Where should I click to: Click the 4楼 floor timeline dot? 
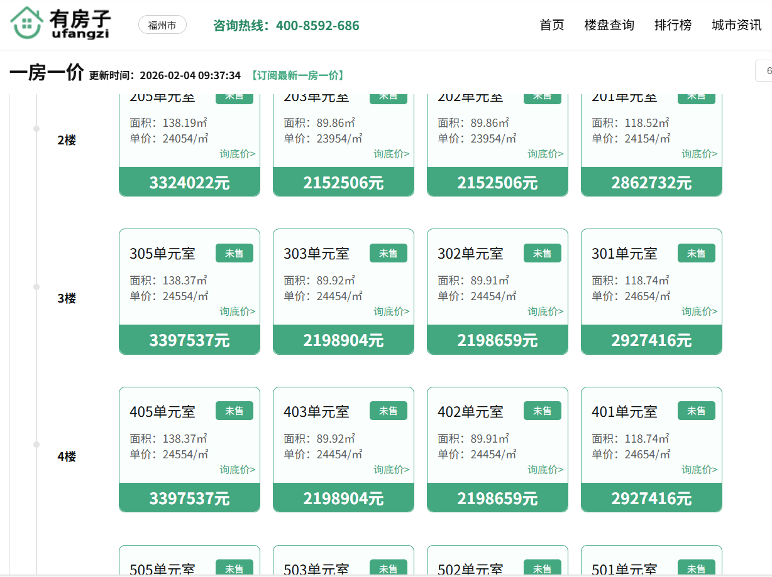36,445
